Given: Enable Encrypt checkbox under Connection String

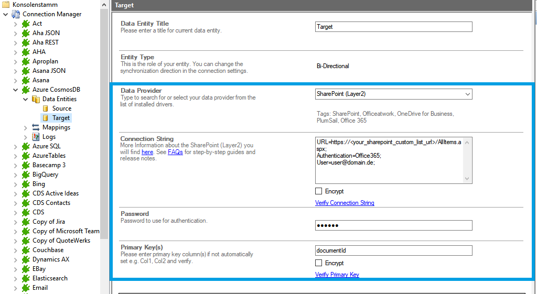Looking at the screenshot, I should tap(319, 191).
